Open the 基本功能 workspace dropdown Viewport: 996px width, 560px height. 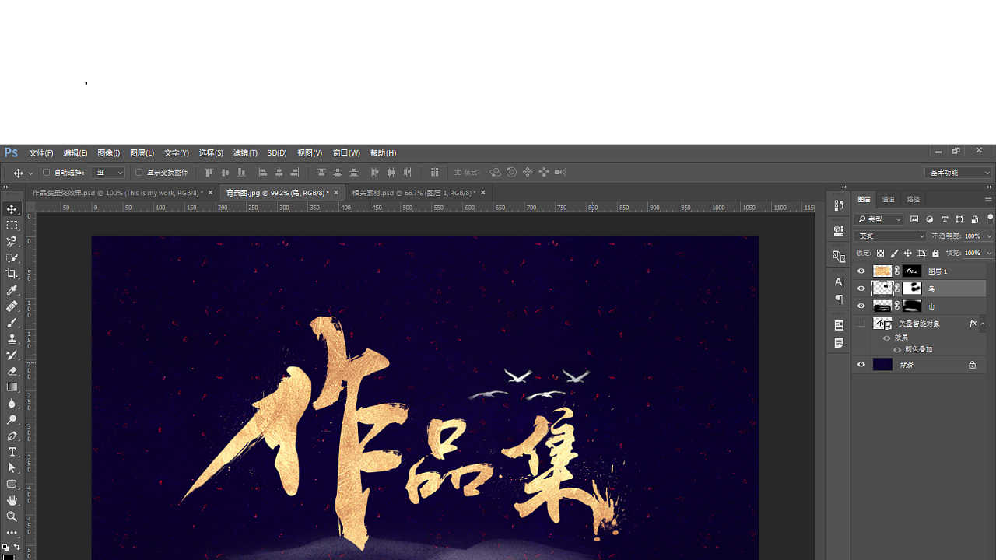coord(959,173)
